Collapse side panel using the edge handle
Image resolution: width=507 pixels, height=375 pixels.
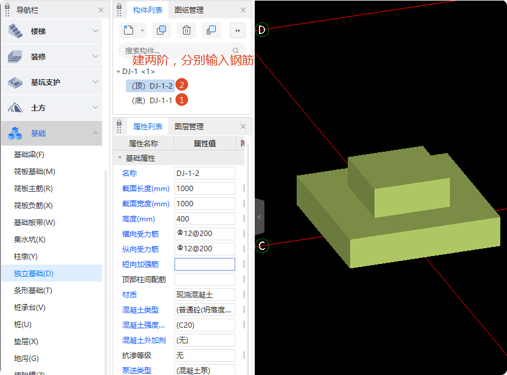pos(260,217)
